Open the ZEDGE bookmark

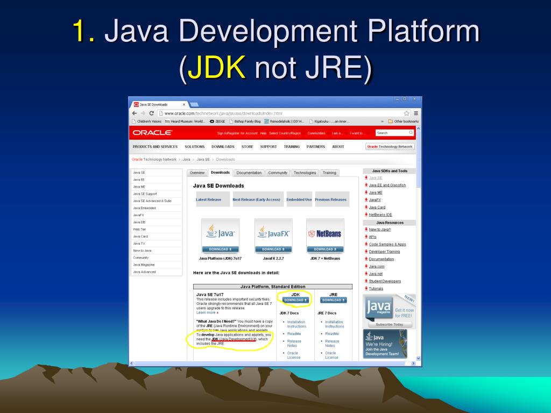(x=217, y=122)
